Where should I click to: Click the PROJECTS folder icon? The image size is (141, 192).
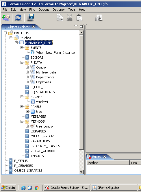pos(10,33)
